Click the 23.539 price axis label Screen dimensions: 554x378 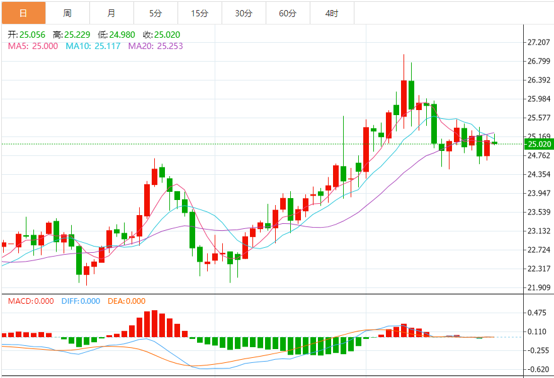(539, 212)
